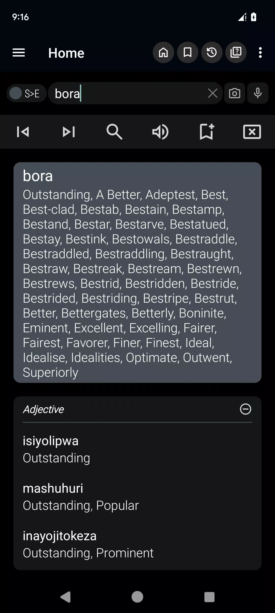Viewport: 275px width, 613px height.
Task: Open the three-dot overflow menu
Action: pyautogui.click(x=260, y=53)
